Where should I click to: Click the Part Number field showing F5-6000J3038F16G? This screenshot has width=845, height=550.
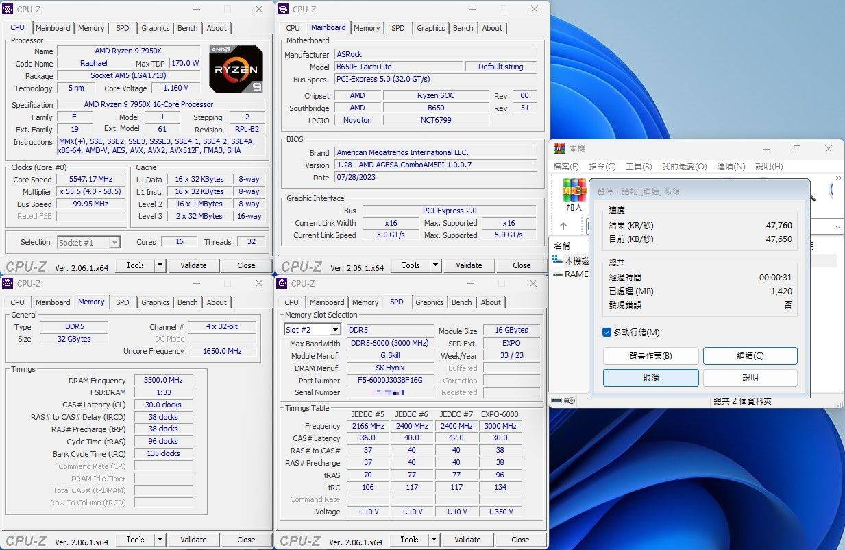390,379
